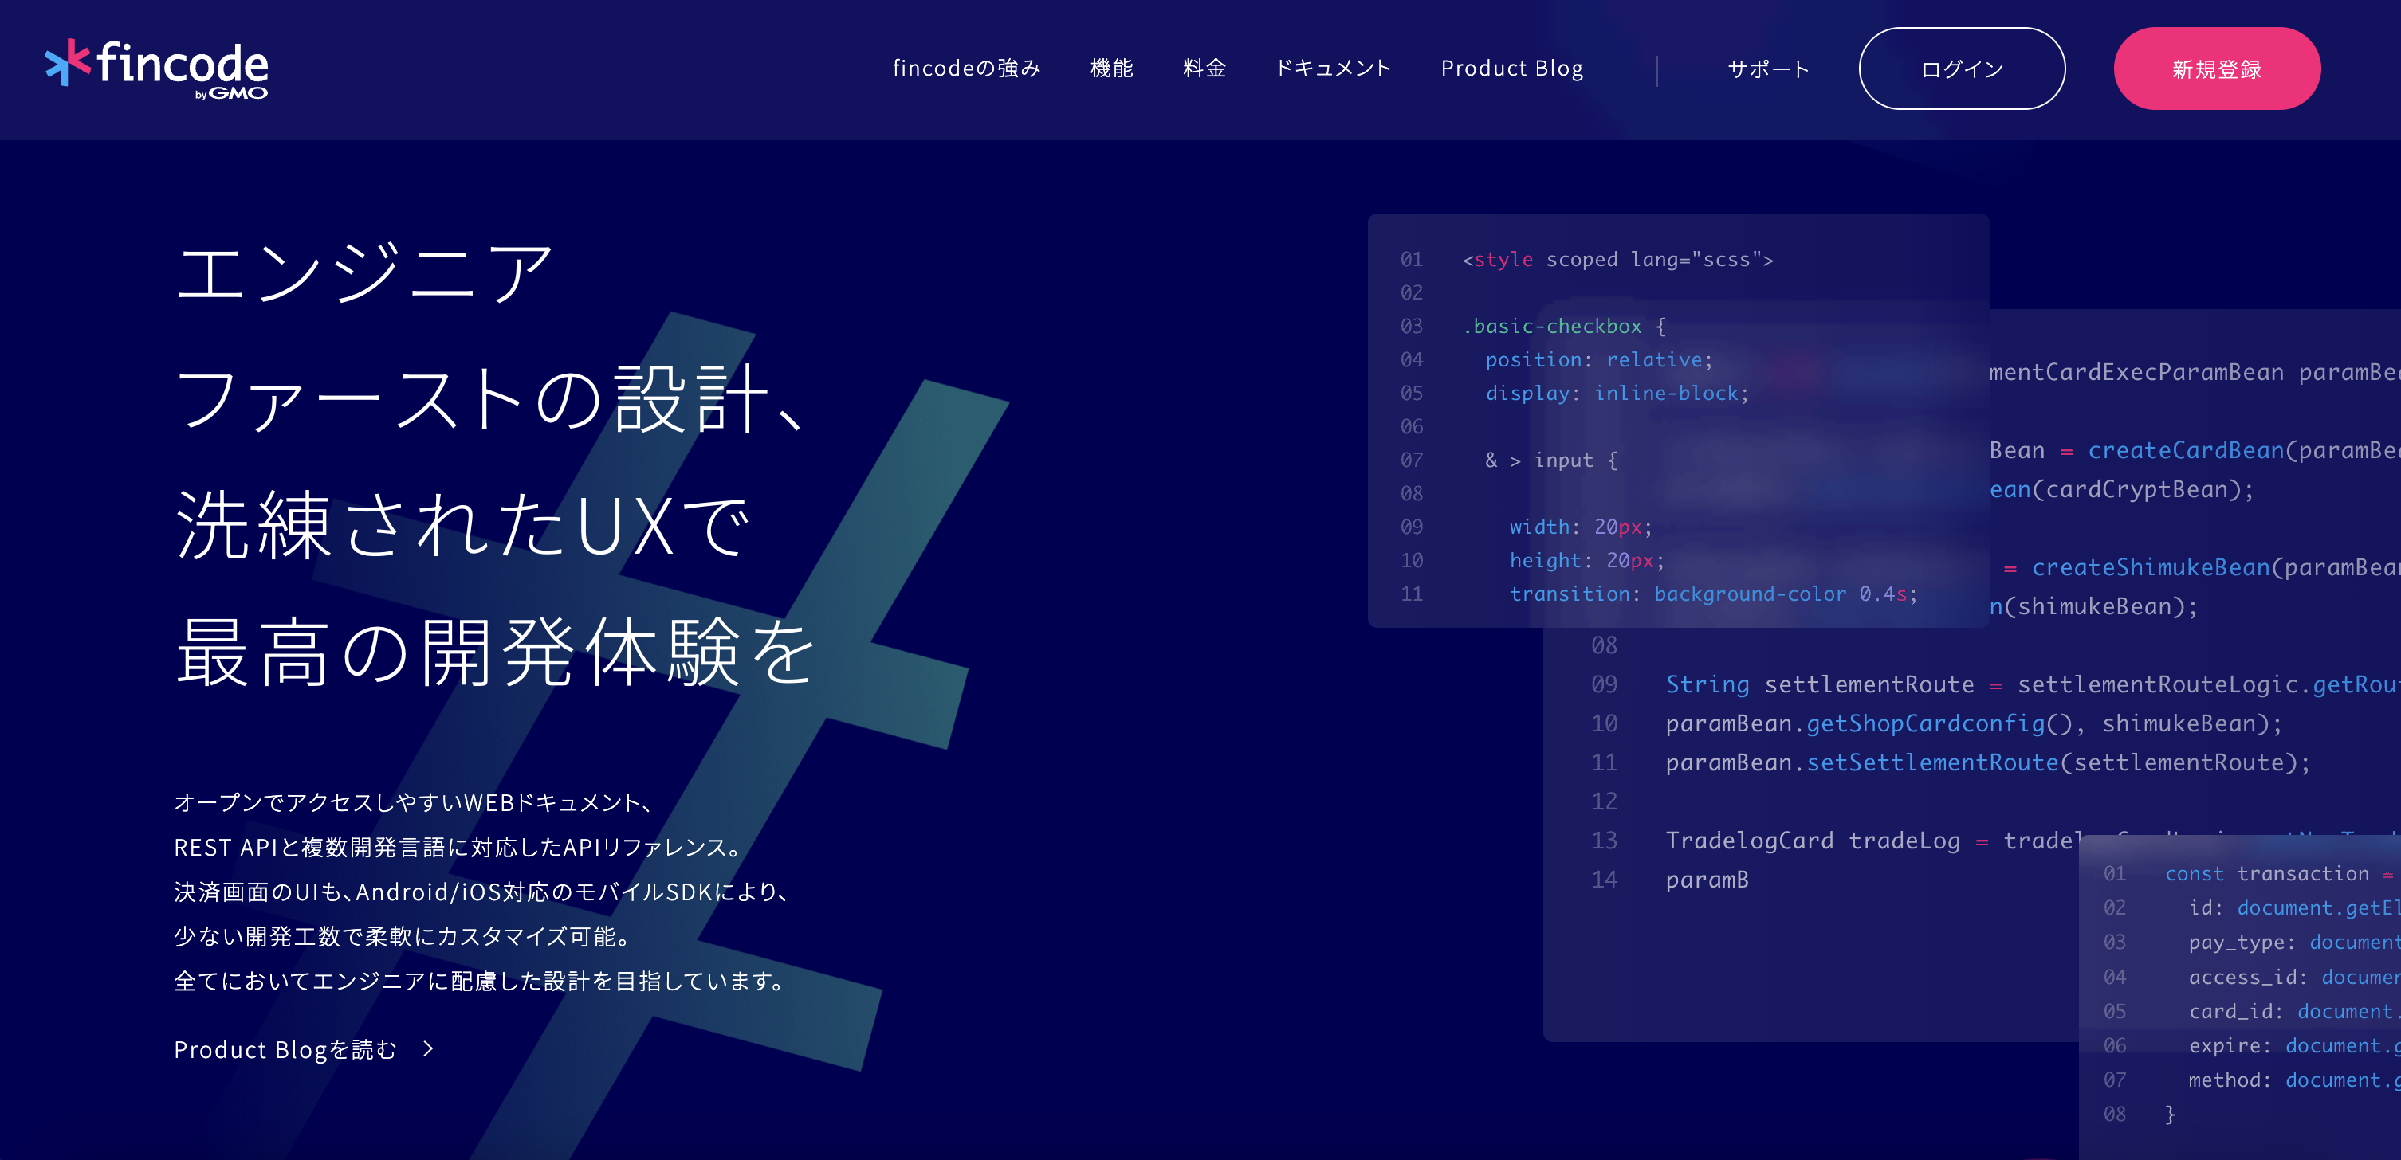Open Product Blog in the header
The height and width of the screenshot is (1160, 2401).
tap(1512, 68)
